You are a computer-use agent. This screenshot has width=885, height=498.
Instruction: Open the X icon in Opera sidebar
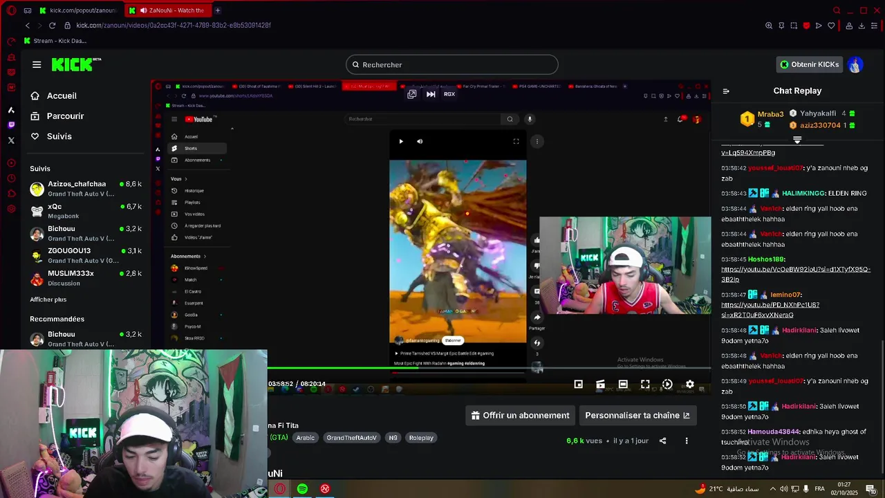click(11, 140)
